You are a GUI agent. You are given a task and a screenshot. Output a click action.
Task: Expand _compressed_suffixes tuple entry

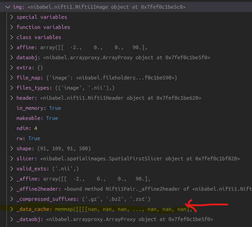click(x=11, y=199)
